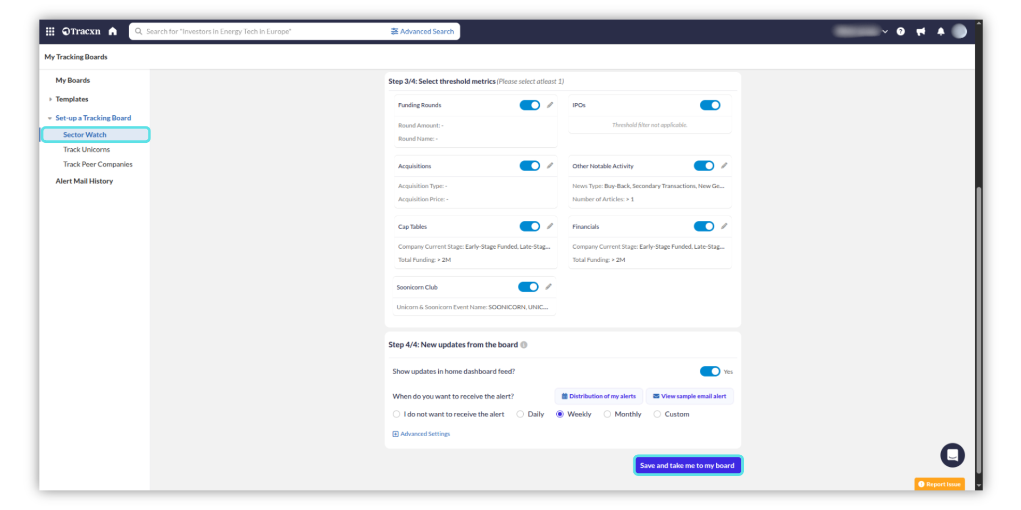Viewport: 1021px width, 510px height.
Task: Disable the IPOs metric toggle
Action: pyautogui.click(x=709, y=105)
